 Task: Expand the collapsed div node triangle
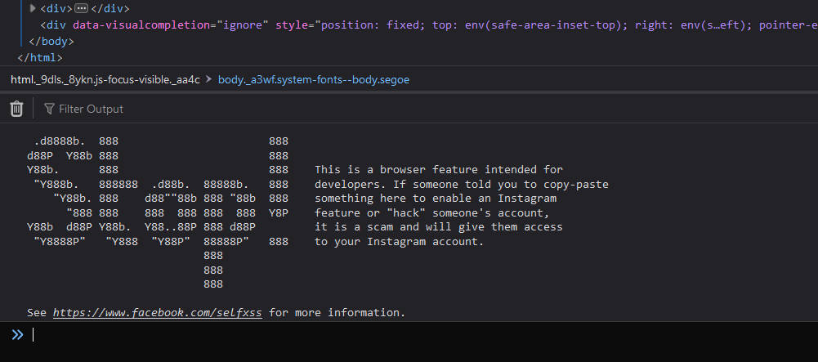pyautogui.click(x=33, y=8)
